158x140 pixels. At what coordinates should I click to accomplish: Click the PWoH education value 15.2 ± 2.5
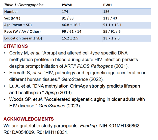70,38
